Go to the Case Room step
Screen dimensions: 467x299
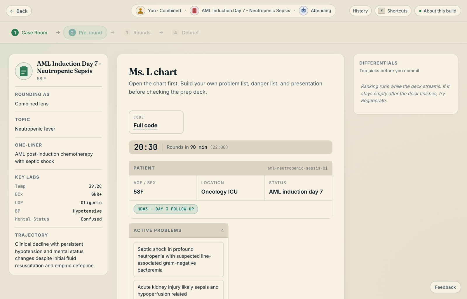click(x=29, y=33)
